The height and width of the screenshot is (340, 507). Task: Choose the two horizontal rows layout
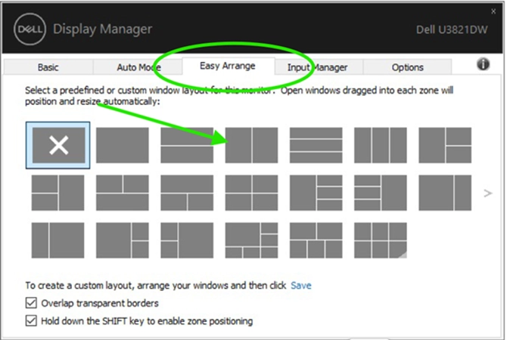coord(187,145)
